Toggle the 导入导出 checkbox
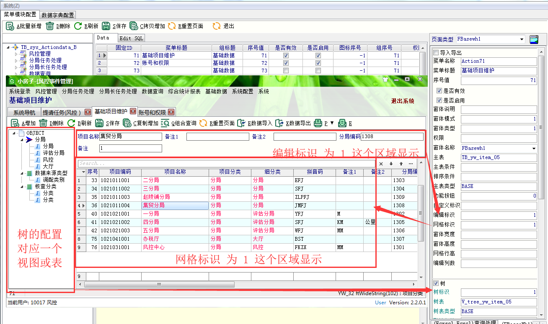 (x=436, y=53)
